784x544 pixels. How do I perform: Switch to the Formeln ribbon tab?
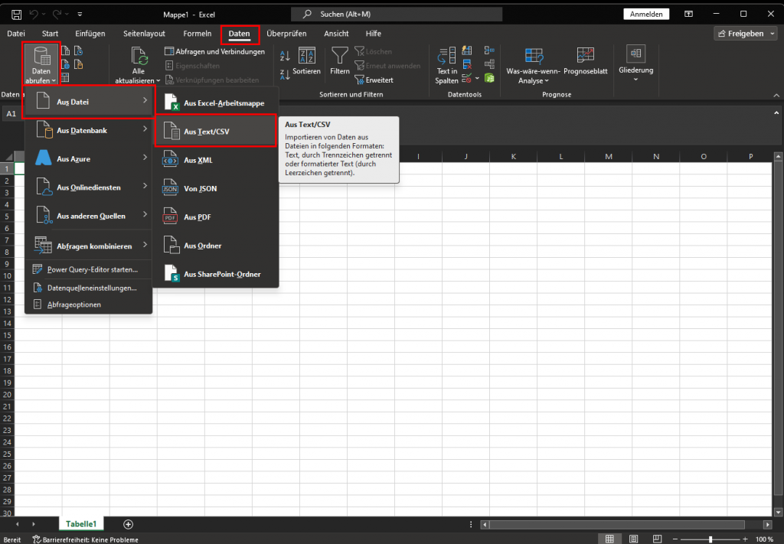point(197,34)
